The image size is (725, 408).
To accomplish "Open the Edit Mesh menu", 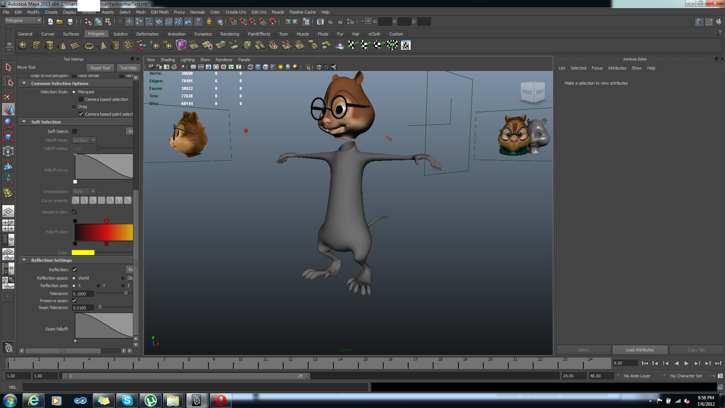I will 159,12.
